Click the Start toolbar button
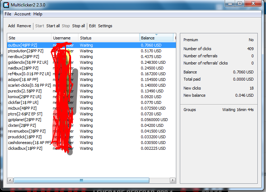 coord(39,26)
